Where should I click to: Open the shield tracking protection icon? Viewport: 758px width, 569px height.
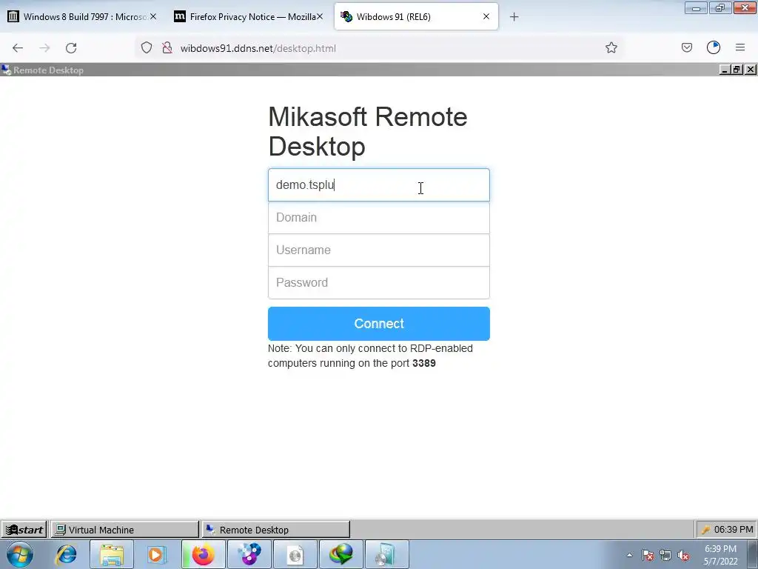(x=147, y=48)
